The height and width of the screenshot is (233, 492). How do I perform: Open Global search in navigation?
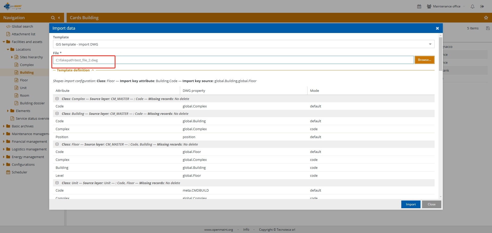coord(22,26)
